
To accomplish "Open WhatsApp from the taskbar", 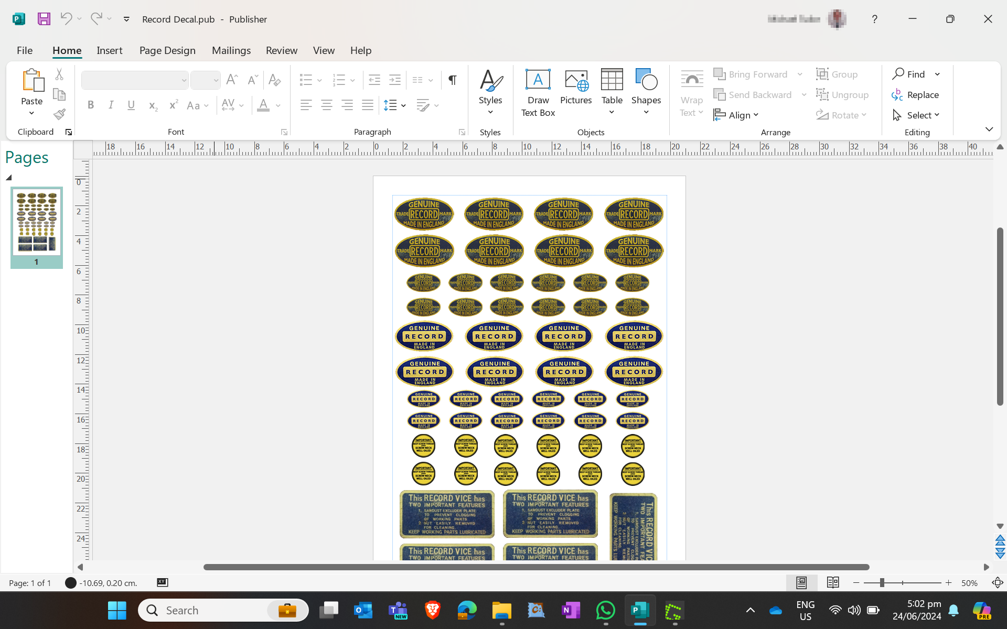I will [x=606, y=611].
